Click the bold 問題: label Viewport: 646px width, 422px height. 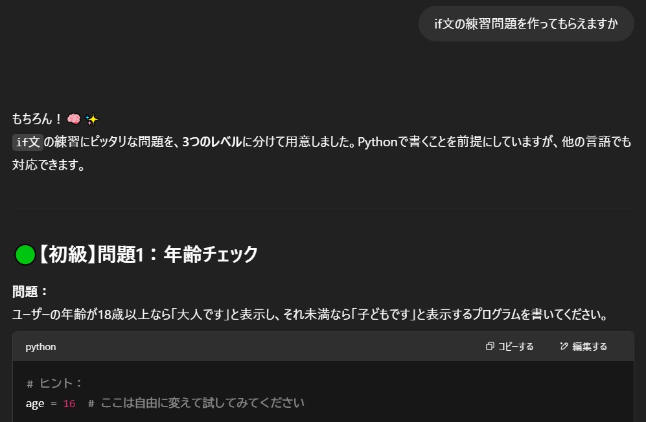pos(30,292)
